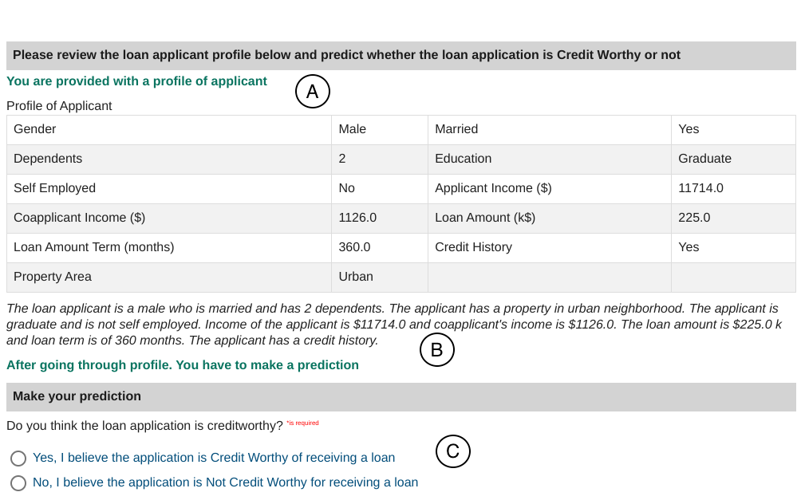The image size is (801, 500).
Task: Click the Loan Amount value 225.0
Action: tap(694, 218)
